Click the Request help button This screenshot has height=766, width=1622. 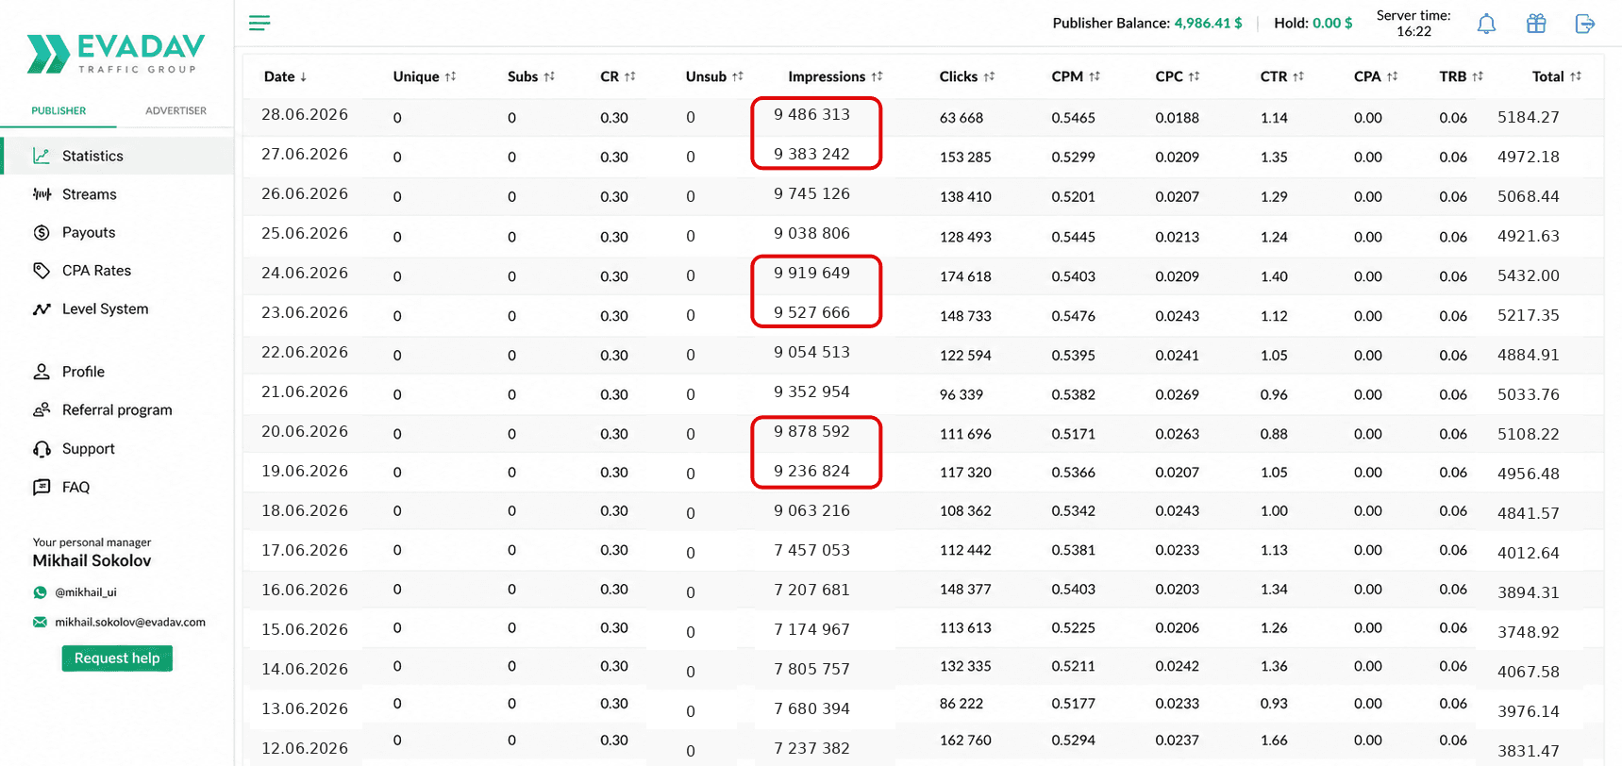[117, 658]
